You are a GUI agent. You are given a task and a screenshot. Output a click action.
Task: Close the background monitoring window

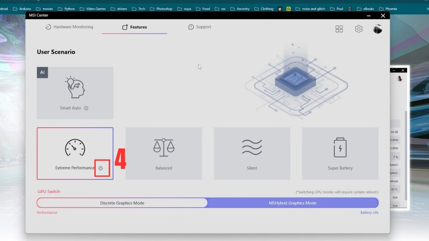click(403, 70)
